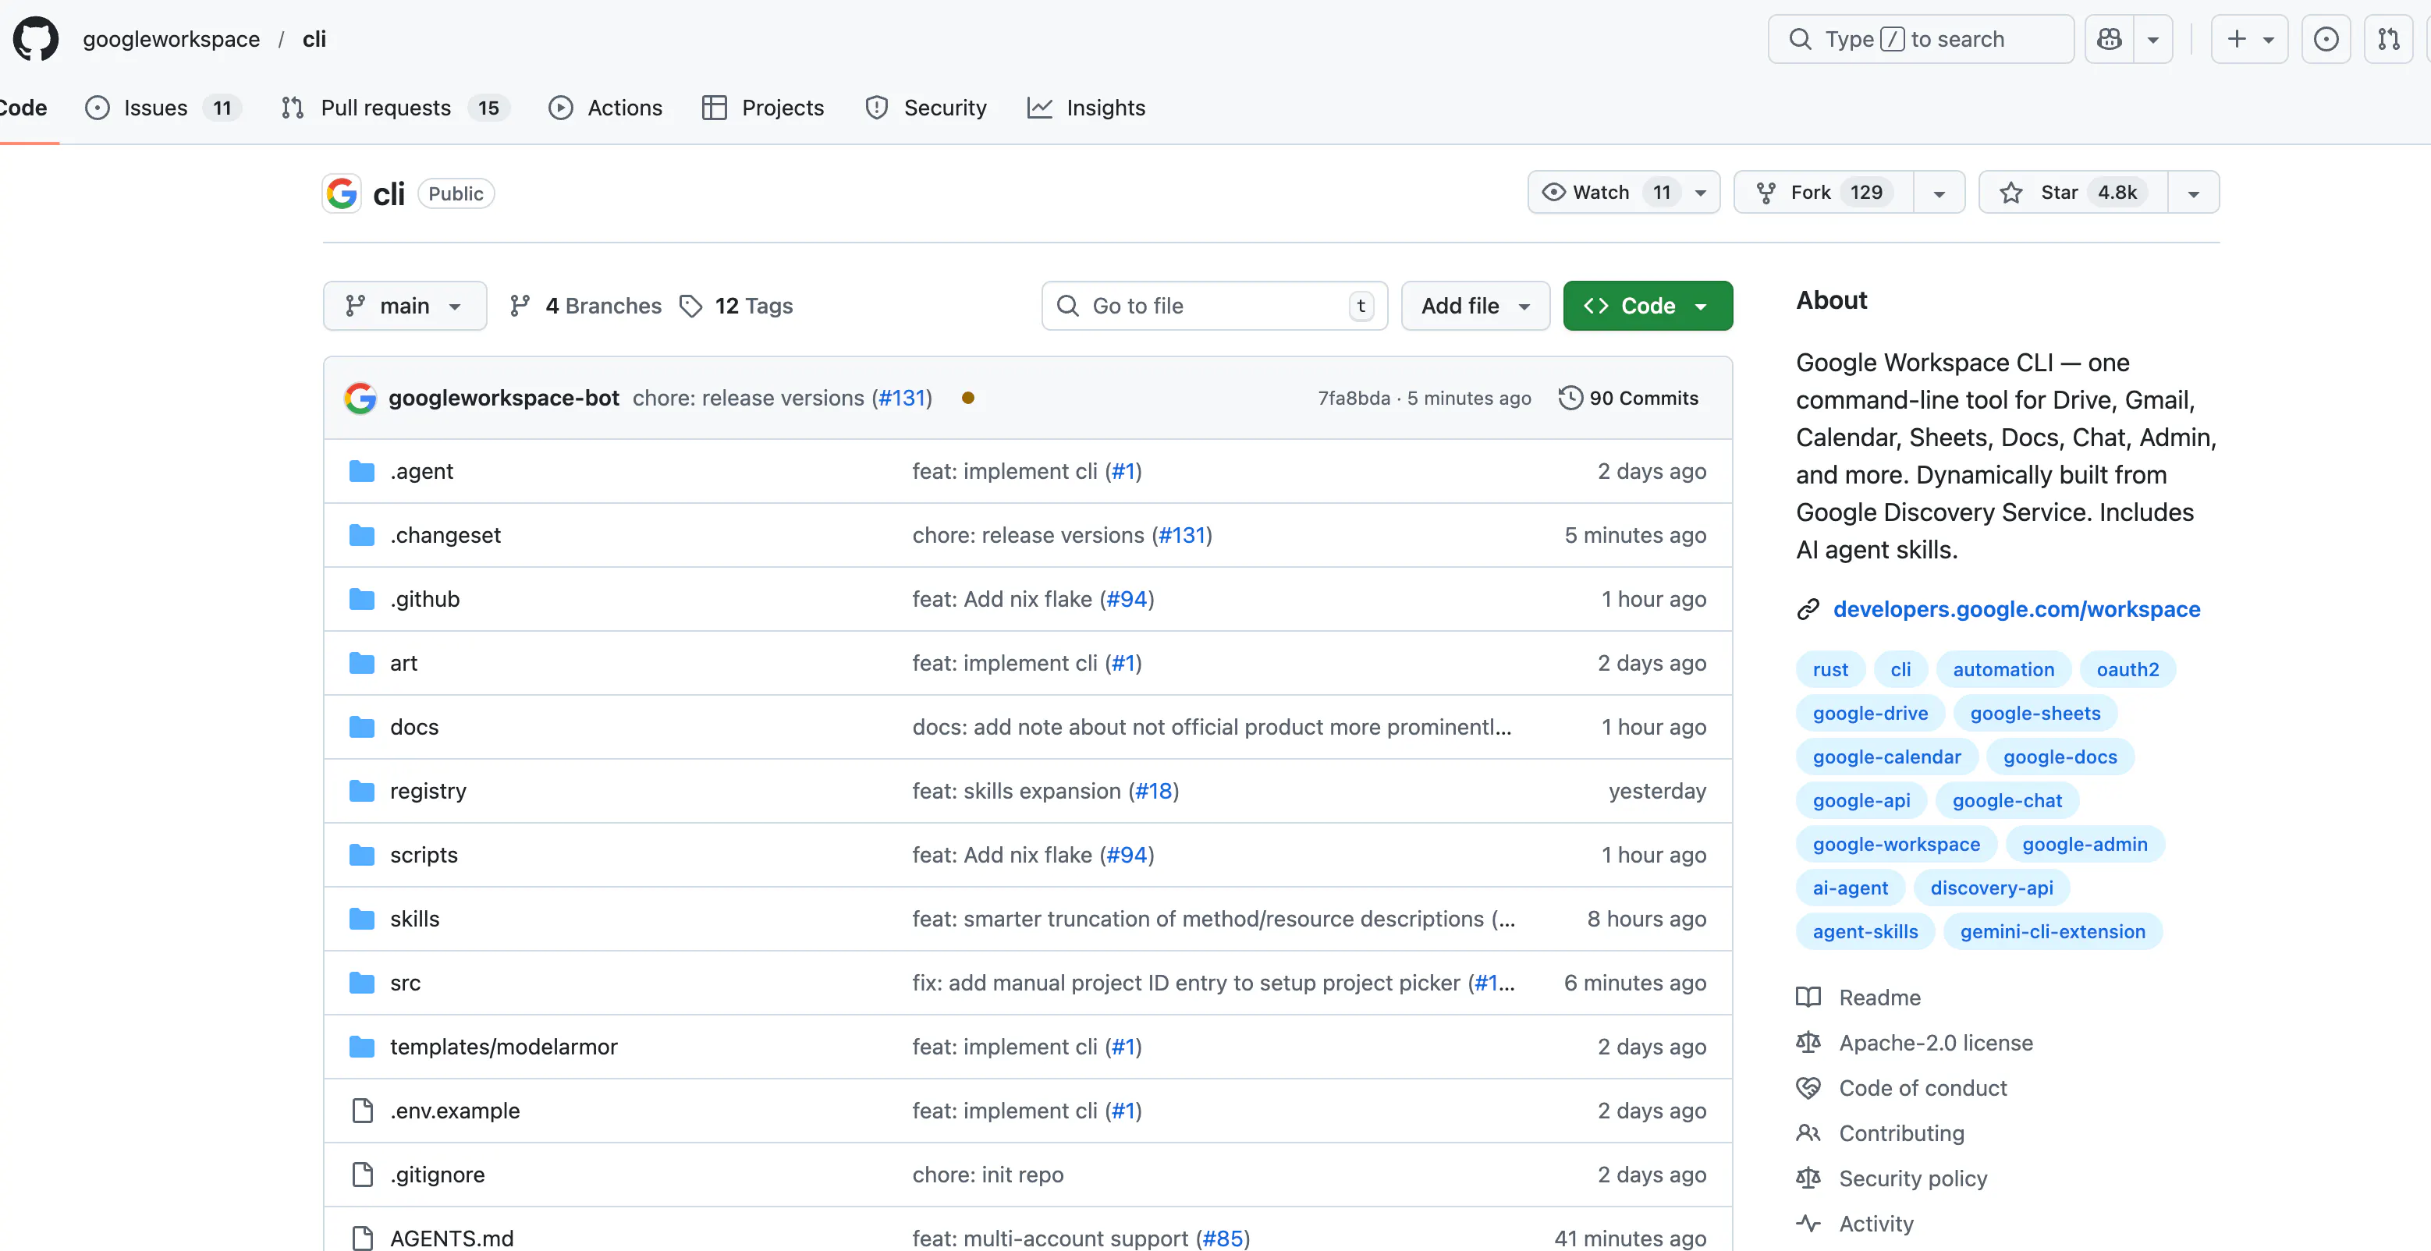The width and height of the screenshot is (2431, 1251).
Task: Expand the Fork options dropdown arrow
Action: point(1939,193)
